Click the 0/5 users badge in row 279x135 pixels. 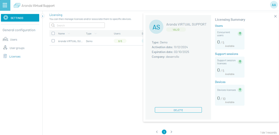point(120,41)
